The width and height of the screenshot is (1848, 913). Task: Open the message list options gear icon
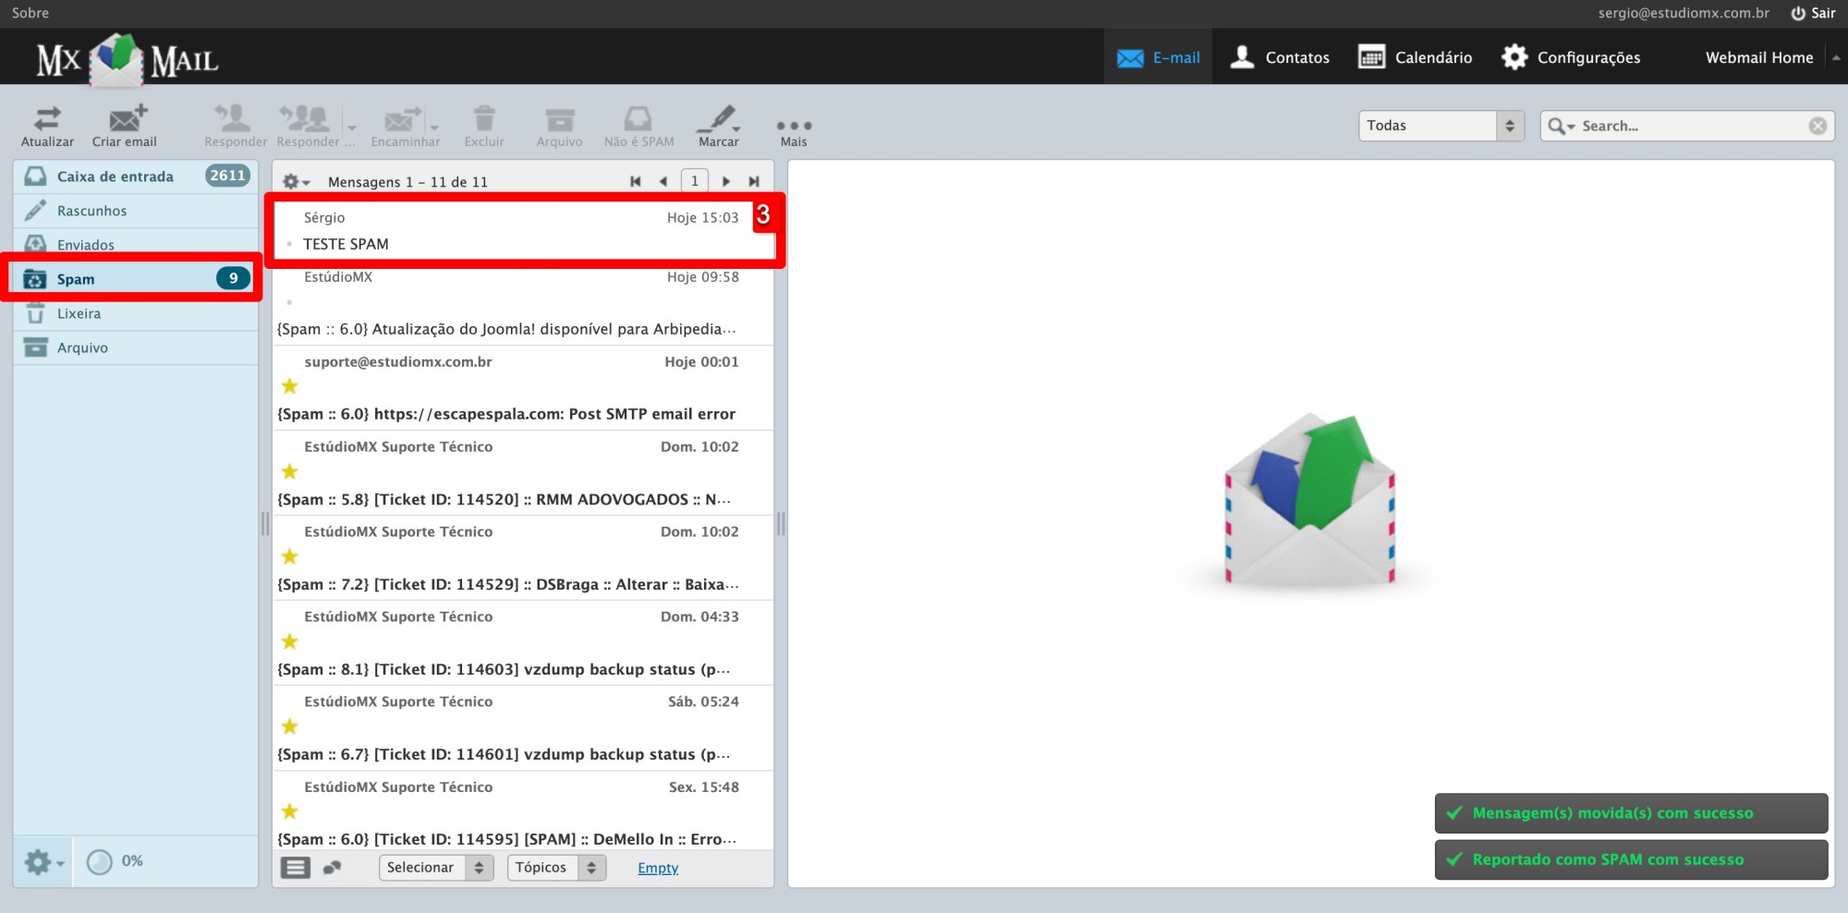coord(292,181)
